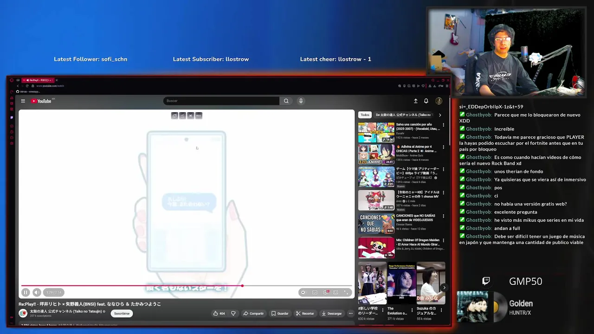The height and width of the screenshot is (334, 594).
Task: Open Twitch in the Opera sidebar
Action: [12, 117]
